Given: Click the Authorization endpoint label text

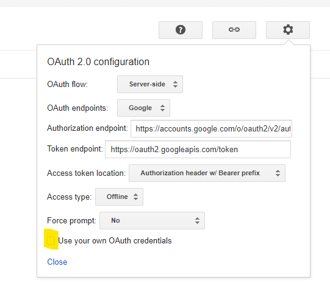Looking at the screenshot, I should [x=87, y=128].
